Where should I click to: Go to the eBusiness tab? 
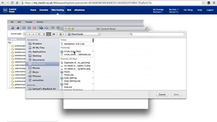coord(80,10)
